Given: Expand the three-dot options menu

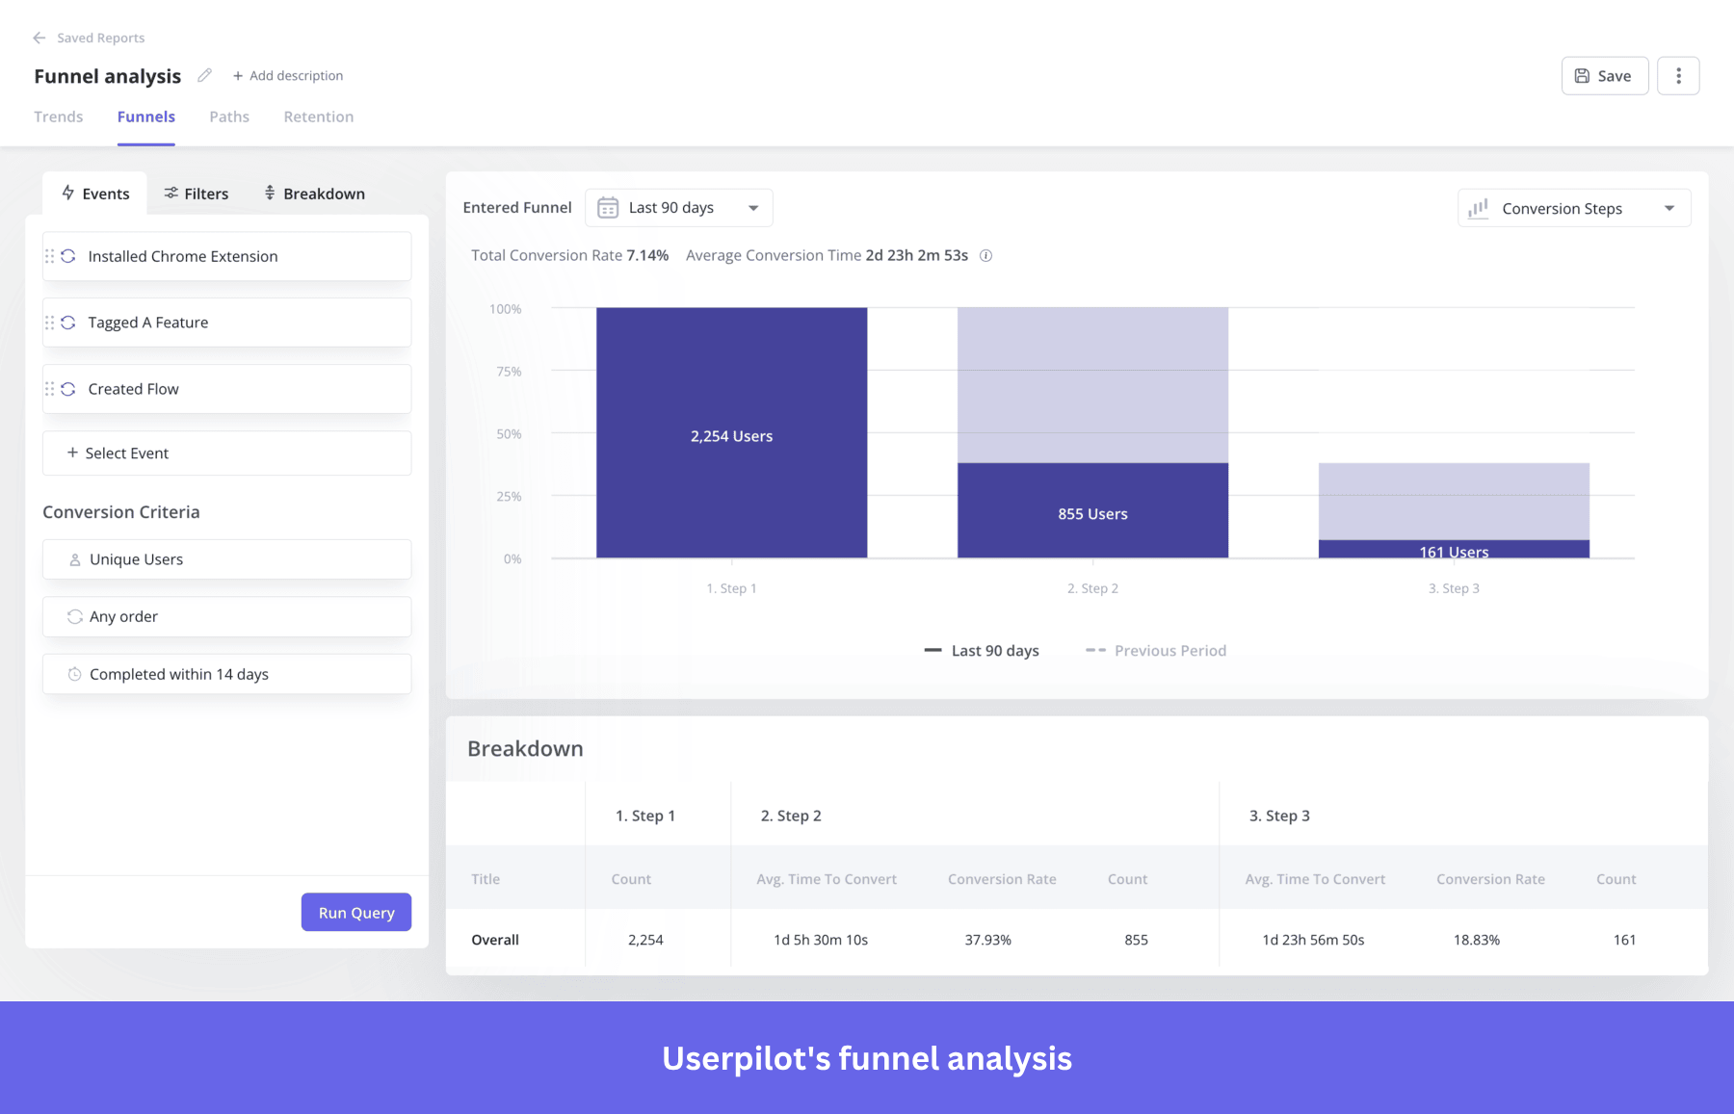Looking at the screenshot, I should pos(1678,75).
